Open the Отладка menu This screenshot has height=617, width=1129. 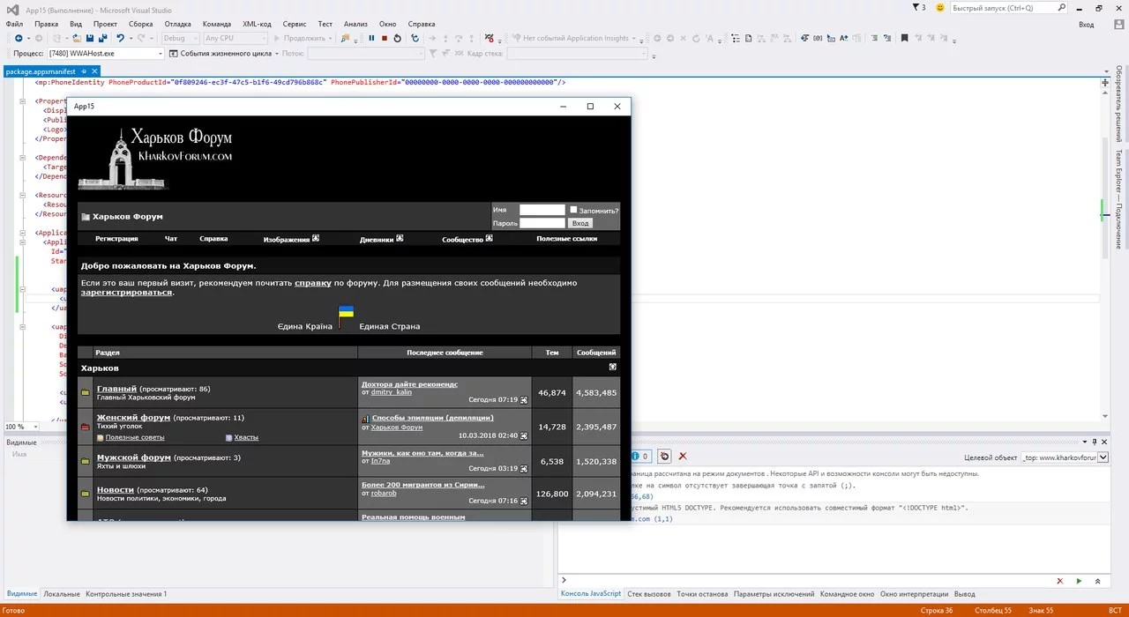pos(177,24)
